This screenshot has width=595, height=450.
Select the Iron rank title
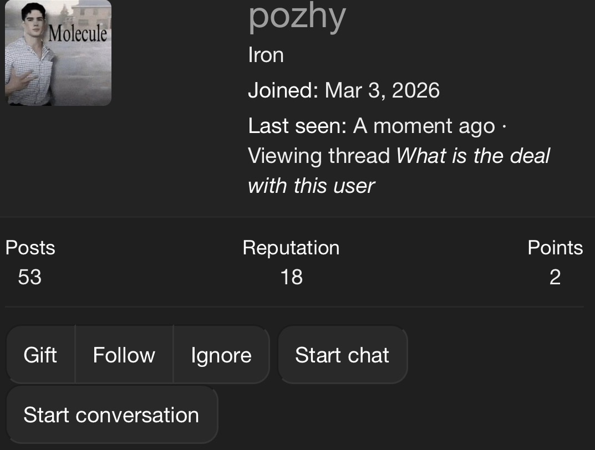tap(266, 55)
